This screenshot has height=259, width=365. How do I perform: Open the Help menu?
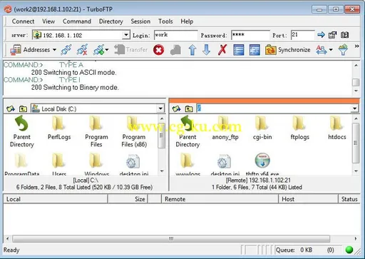point(187,21)
